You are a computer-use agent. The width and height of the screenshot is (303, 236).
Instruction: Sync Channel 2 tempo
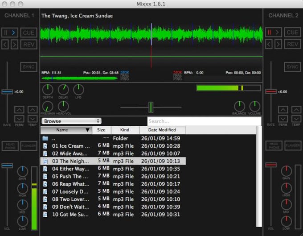[x=292, y=67]
